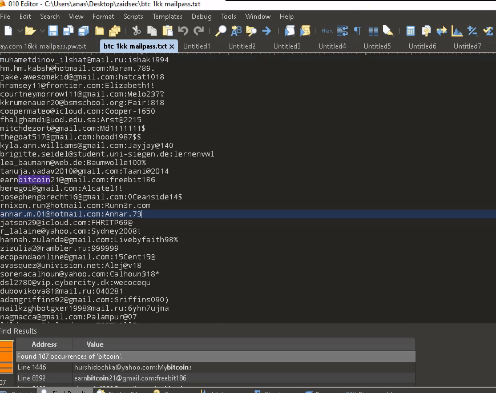
Task: Select the 'Line 1446' find result row
Action: (216, 367)
